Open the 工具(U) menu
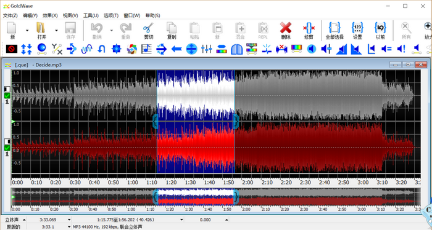The width and height of the screenshot is (432, 230). (x=91, y=15)
